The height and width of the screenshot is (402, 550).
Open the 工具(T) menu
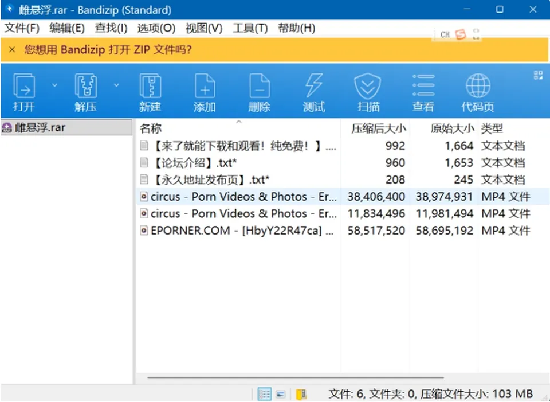point(250,28)
